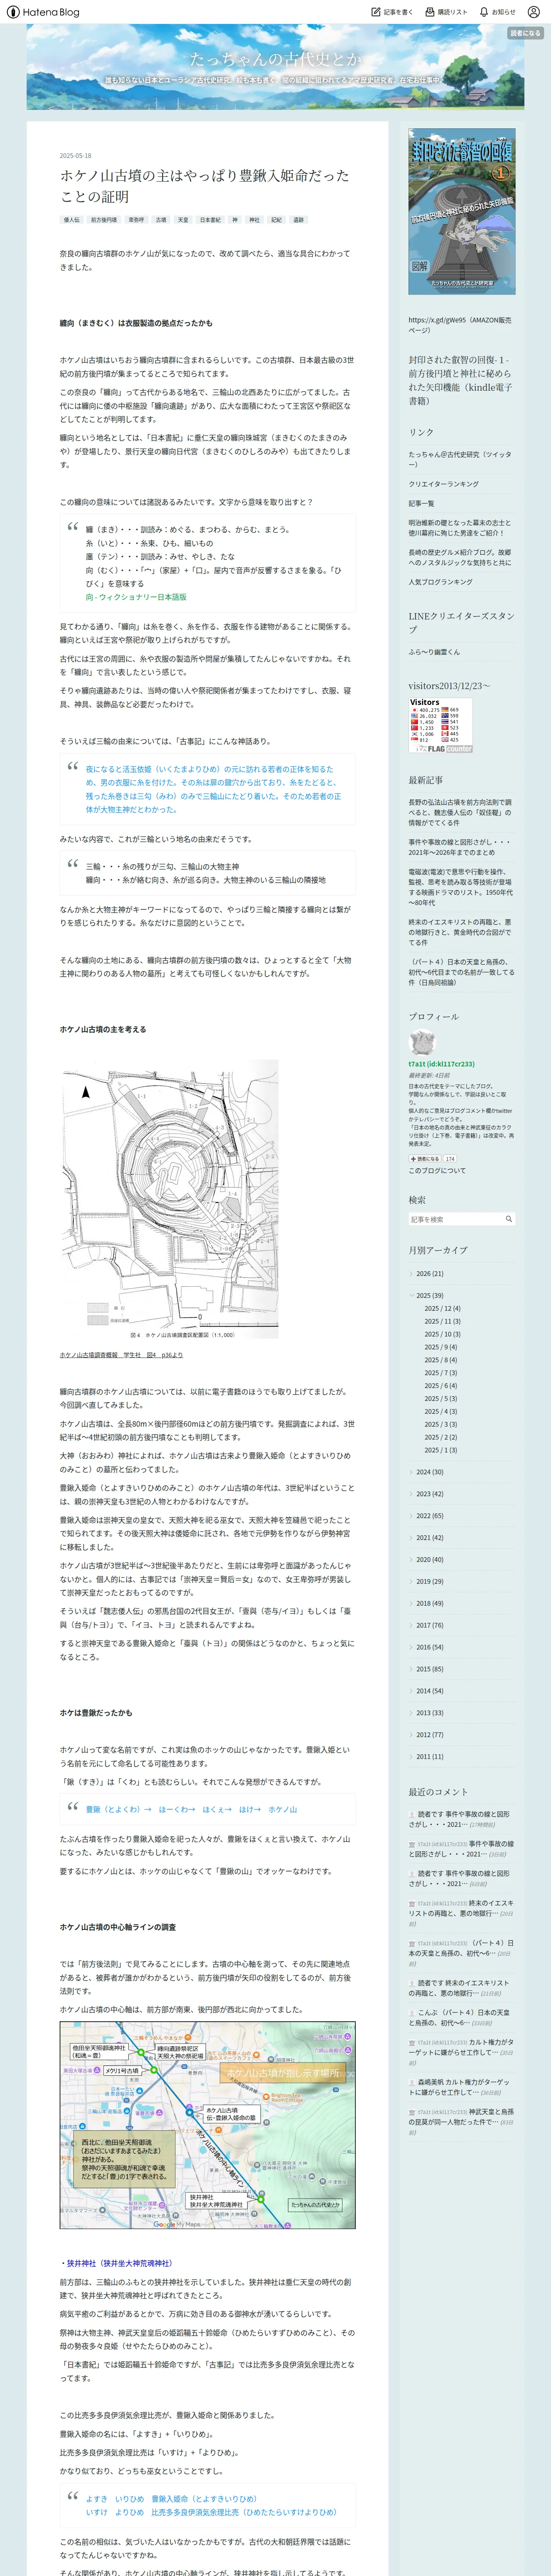Open the ふらーり幽霊くん LINE stamp link
551x2576 pixels.
coord(434,652)
